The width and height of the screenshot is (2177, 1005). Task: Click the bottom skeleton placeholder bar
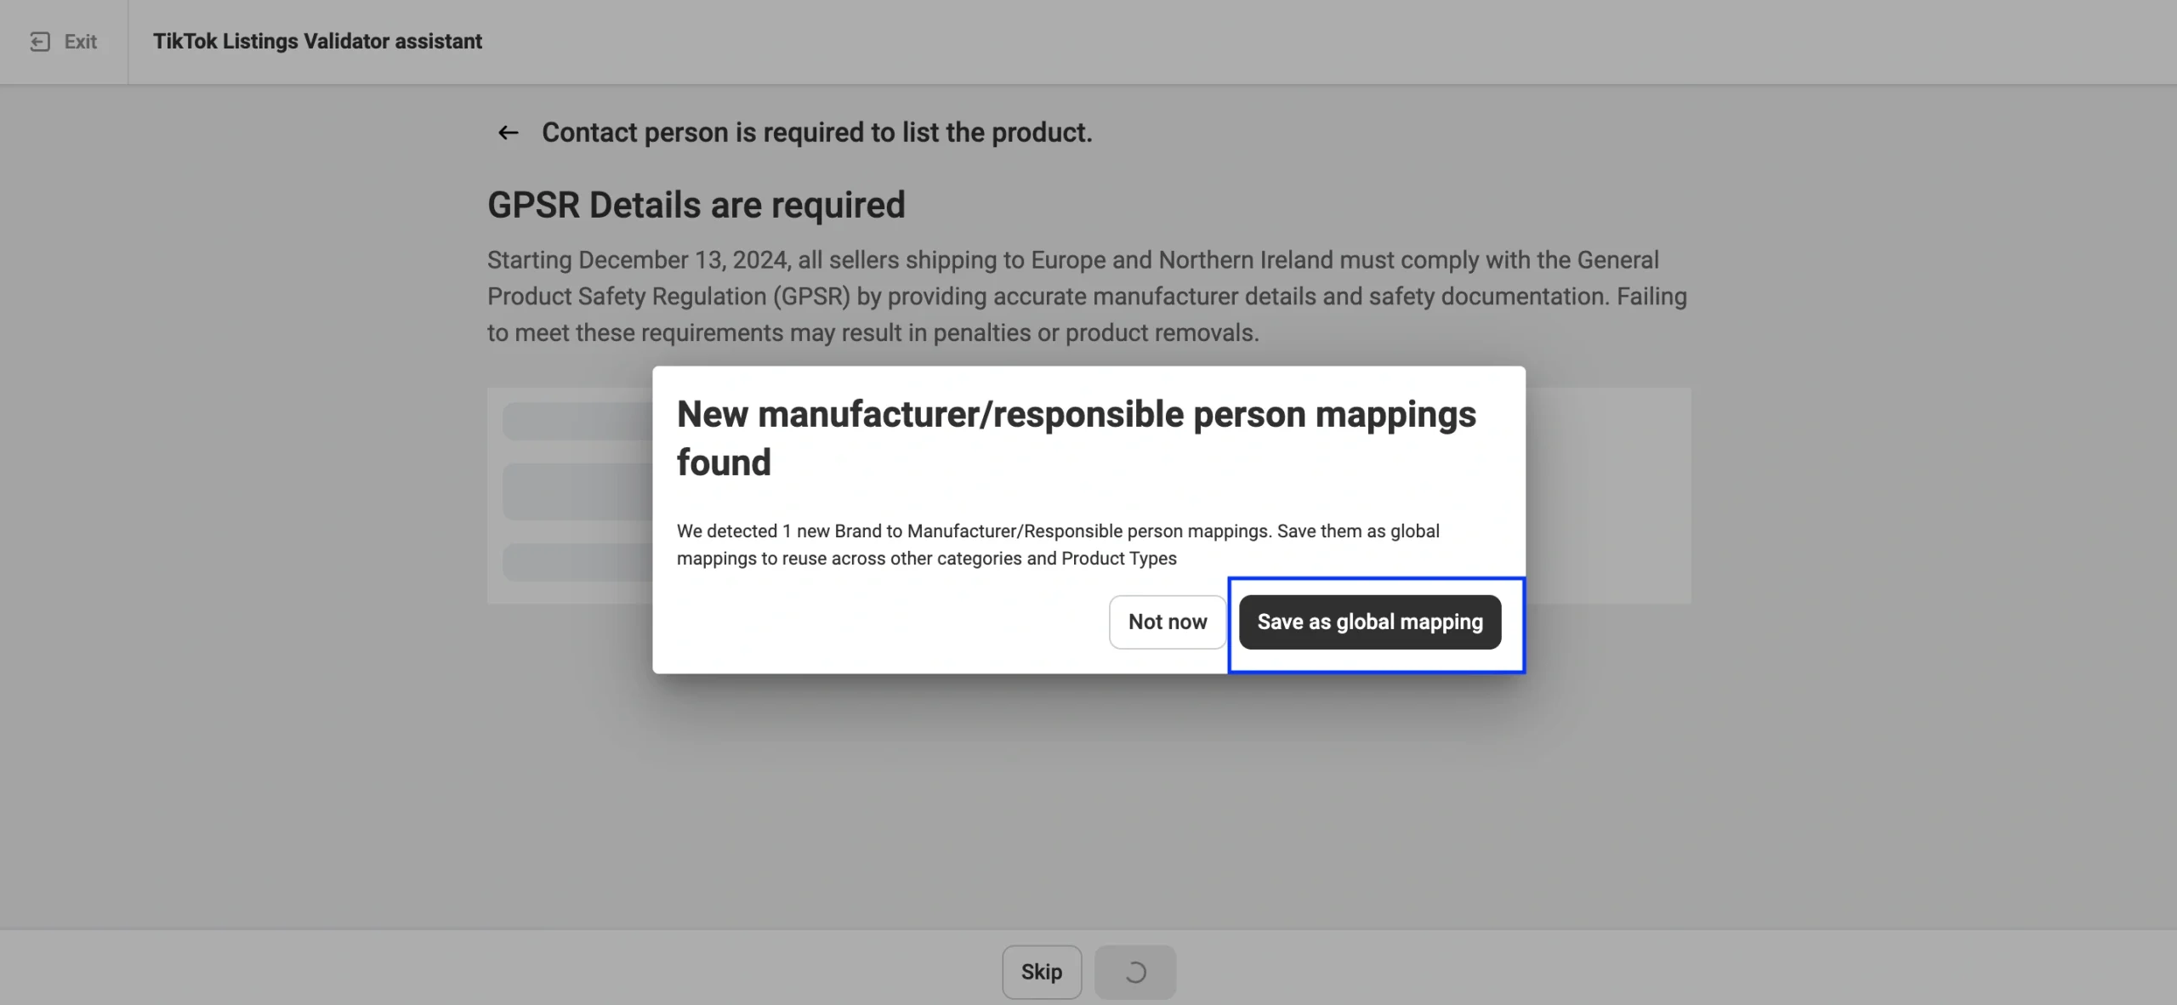pyautogui.click(x=578, y=562)
